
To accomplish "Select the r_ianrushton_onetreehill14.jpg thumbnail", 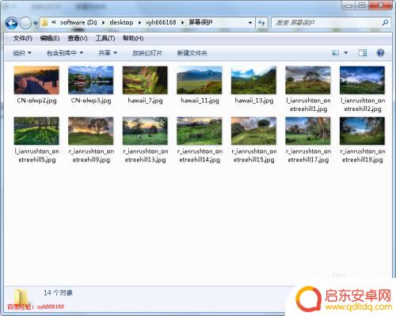I will (x=200, y=131).
